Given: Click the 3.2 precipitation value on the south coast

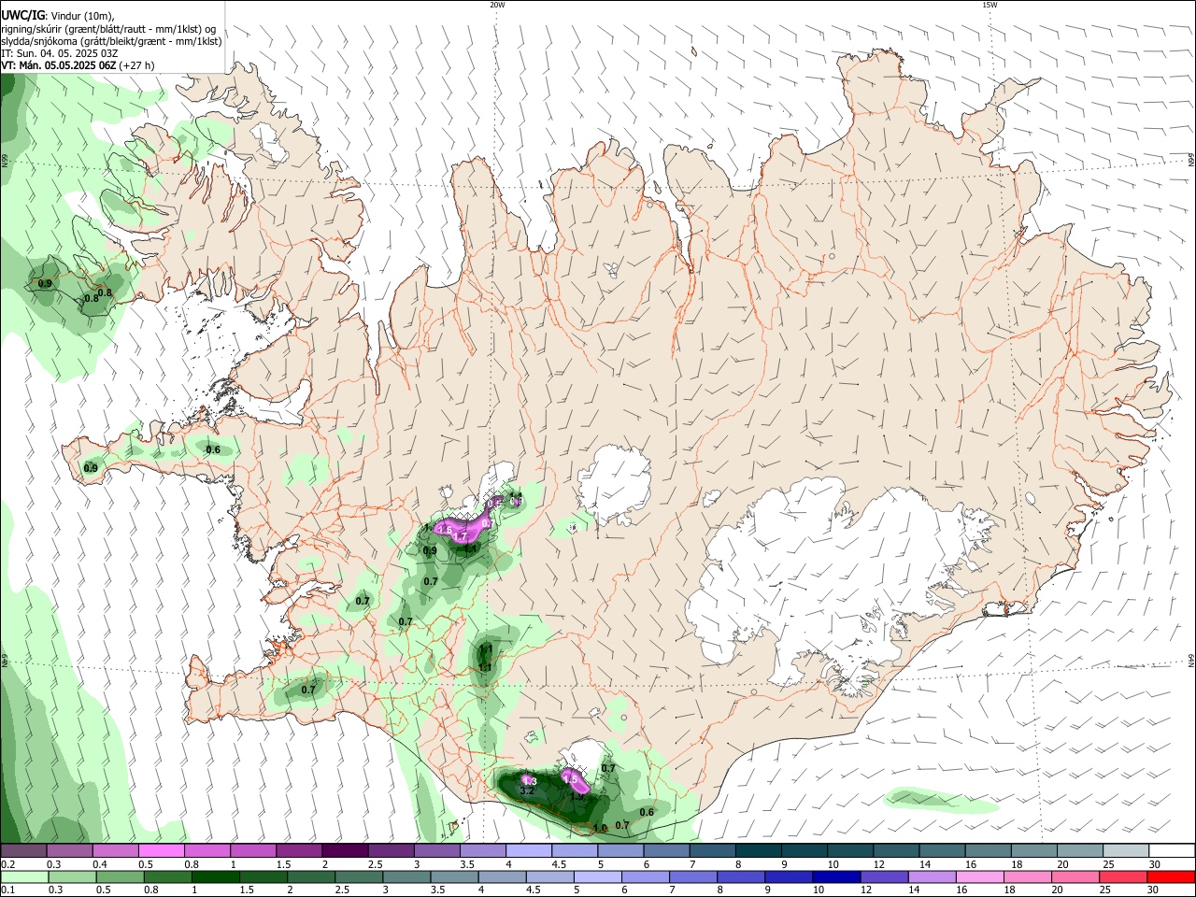Looking at the screenshot, I should (x=526, y=790).
